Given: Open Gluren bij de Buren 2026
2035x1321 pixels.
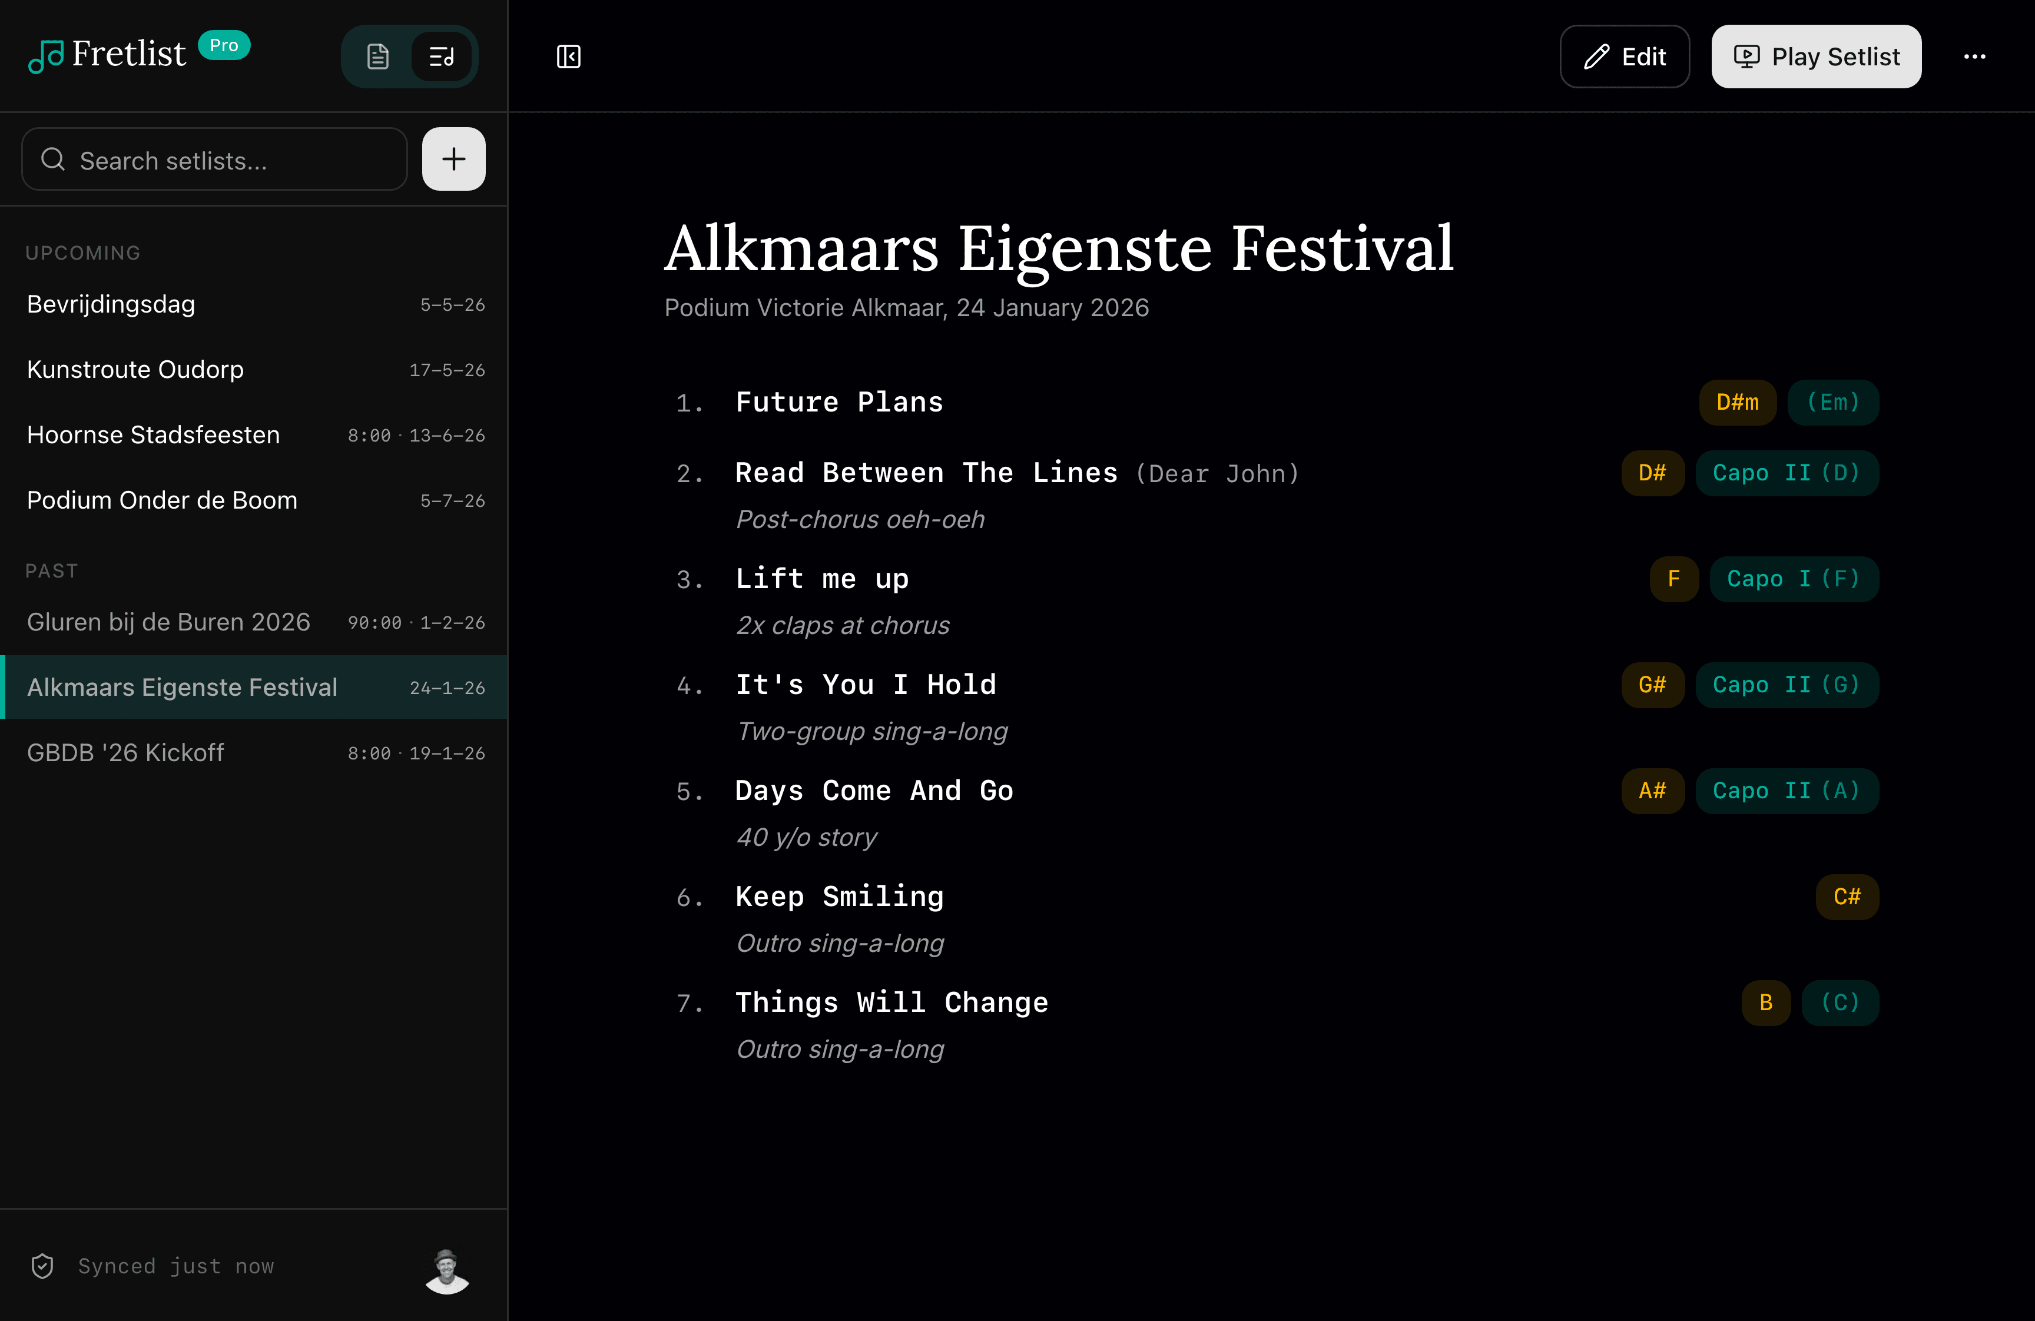Looking at the screenshot, I should [x=168, y=622].
